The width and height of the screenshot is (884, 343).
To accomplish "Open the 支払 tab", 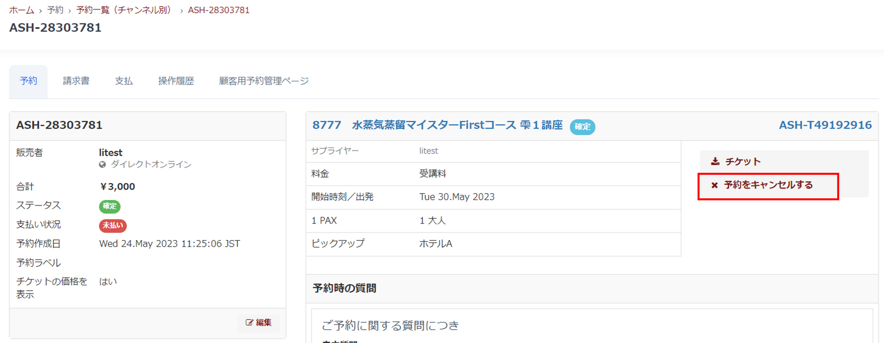I will pyautogui.click(x=123, y=81).
